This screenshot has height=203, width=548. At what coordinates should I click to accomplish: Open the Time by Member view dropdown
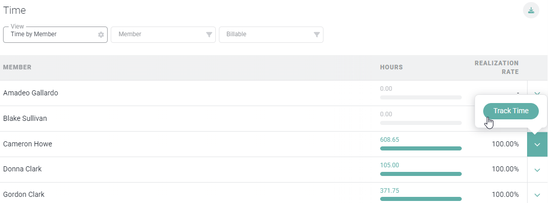click(x=55, y=35)
